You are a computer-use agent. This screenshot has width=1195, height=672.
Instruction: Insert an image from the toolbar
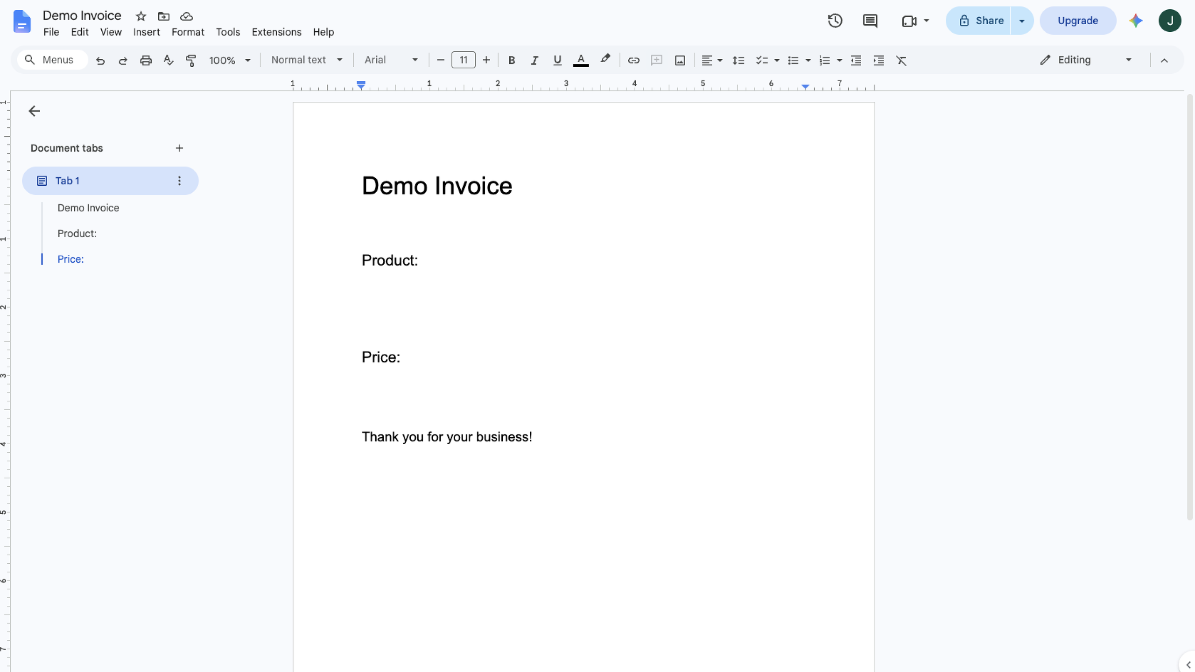point(680,60)
